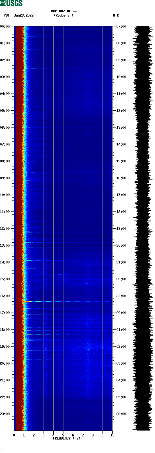Click the 19:00 PDT time label
Viewport: 155px width, 453px height.
coord(5,347)
